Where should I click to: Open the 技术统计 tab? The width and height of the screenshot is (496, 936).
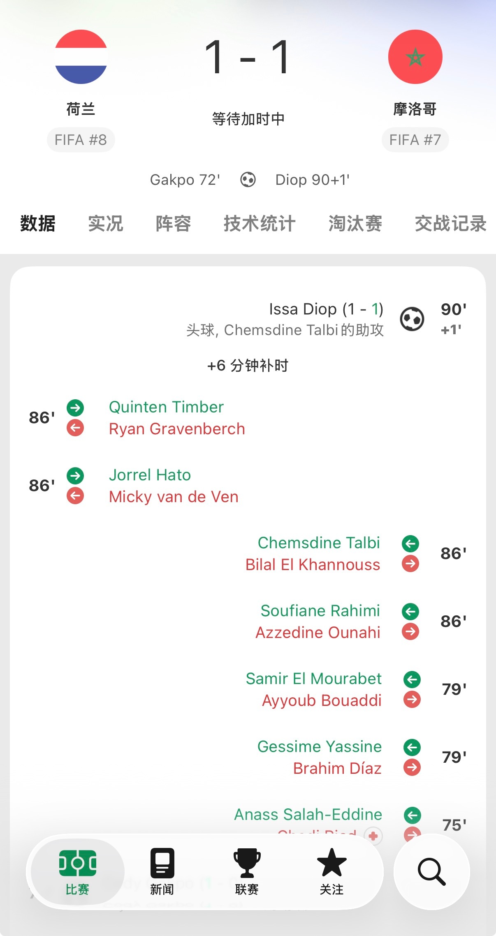point(260,224)
